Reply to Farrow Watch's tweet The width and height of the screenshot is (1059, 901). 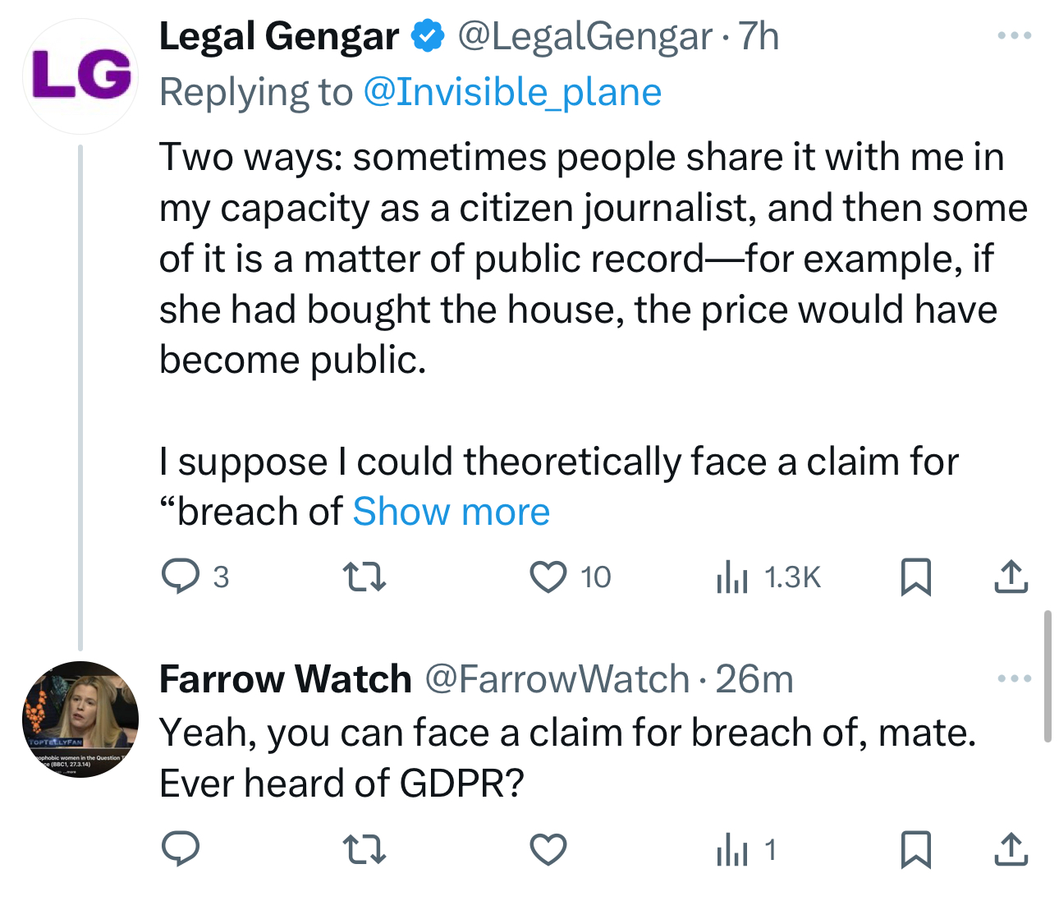pos(181,849)
